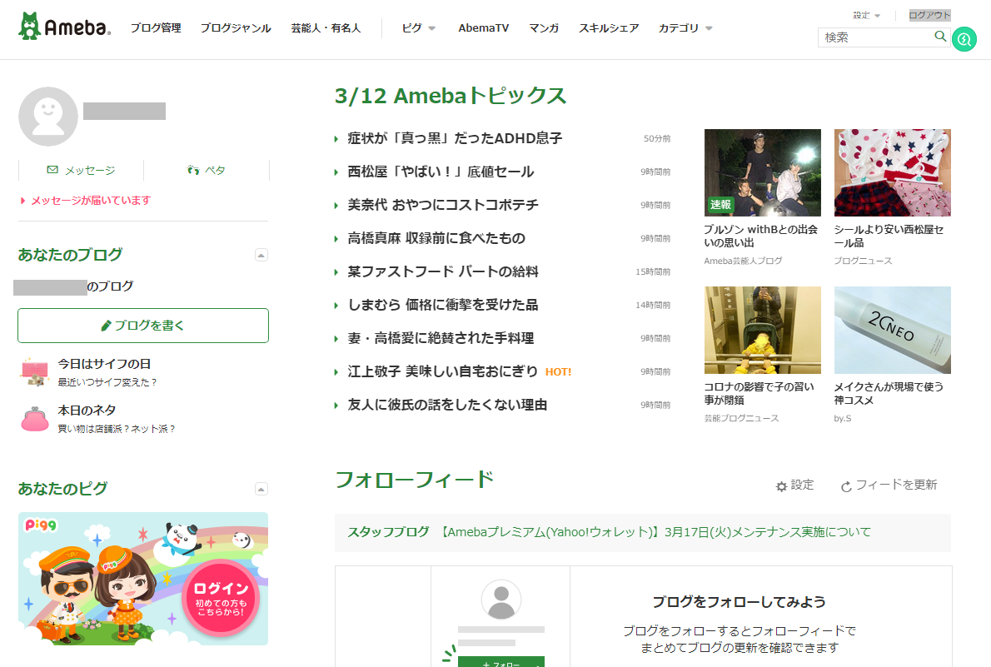Open メッセージ mail link
The image size is (991, 667).
pyautogui.click(x=81, y=170)
